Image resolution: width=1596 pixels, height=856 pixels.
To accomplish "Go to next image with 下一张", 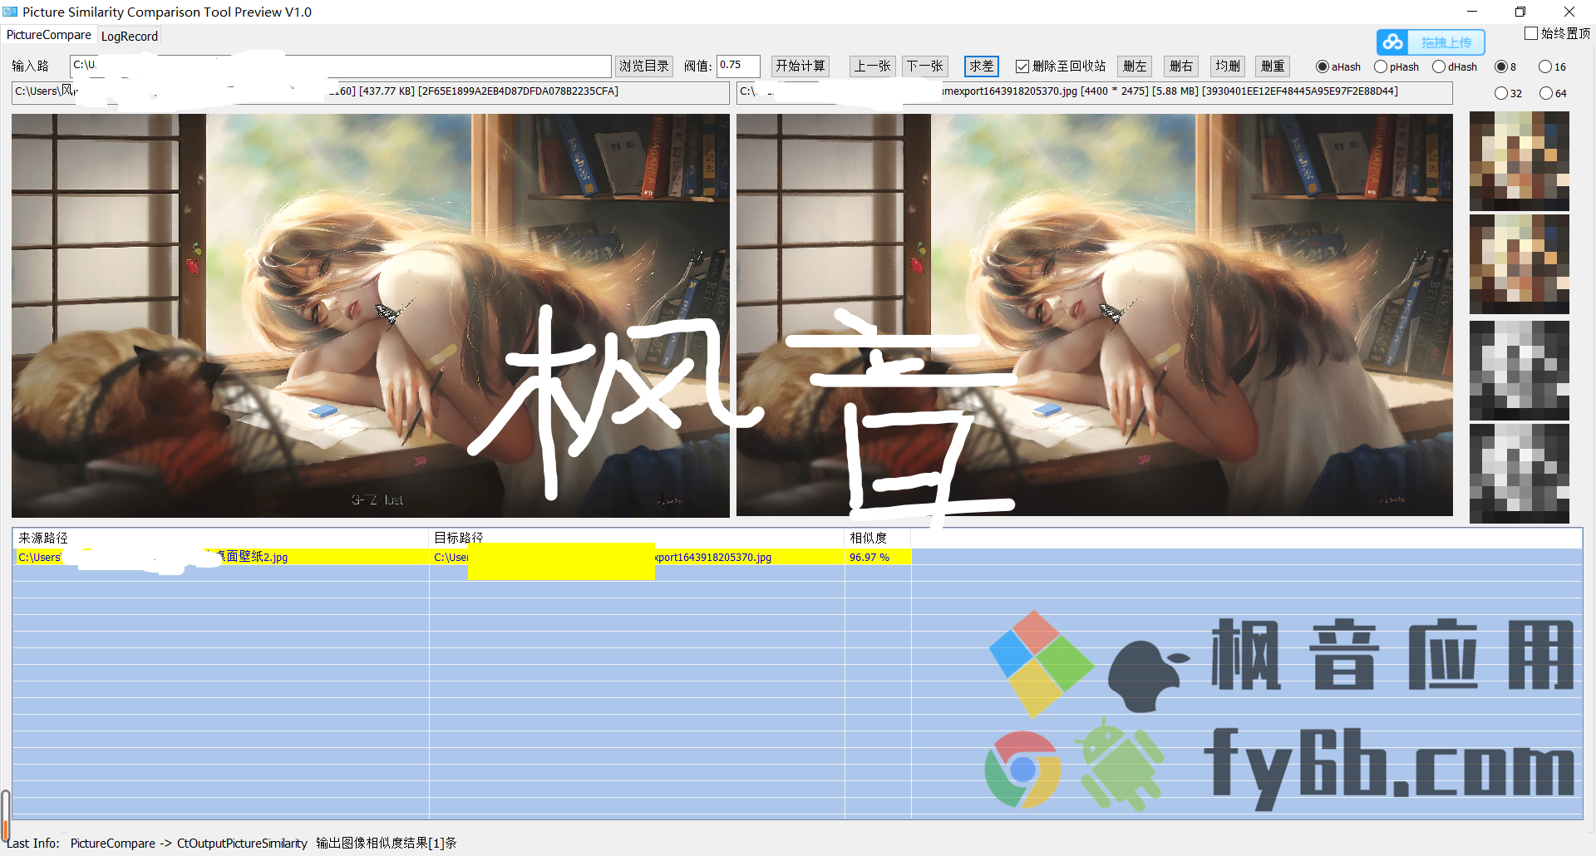I will coord(925,66).
